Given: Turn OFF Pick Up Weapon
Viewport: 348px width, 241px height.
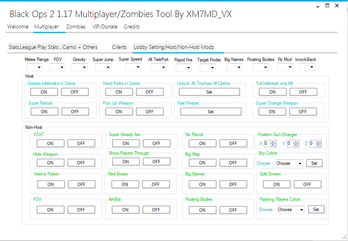Looking at the screenshot, I should [150, 112].
